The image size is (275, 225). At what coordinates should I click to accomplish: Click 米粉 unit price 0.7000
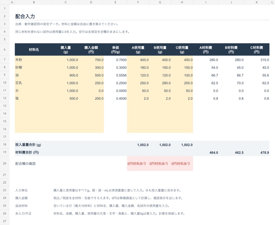[115, 60]
